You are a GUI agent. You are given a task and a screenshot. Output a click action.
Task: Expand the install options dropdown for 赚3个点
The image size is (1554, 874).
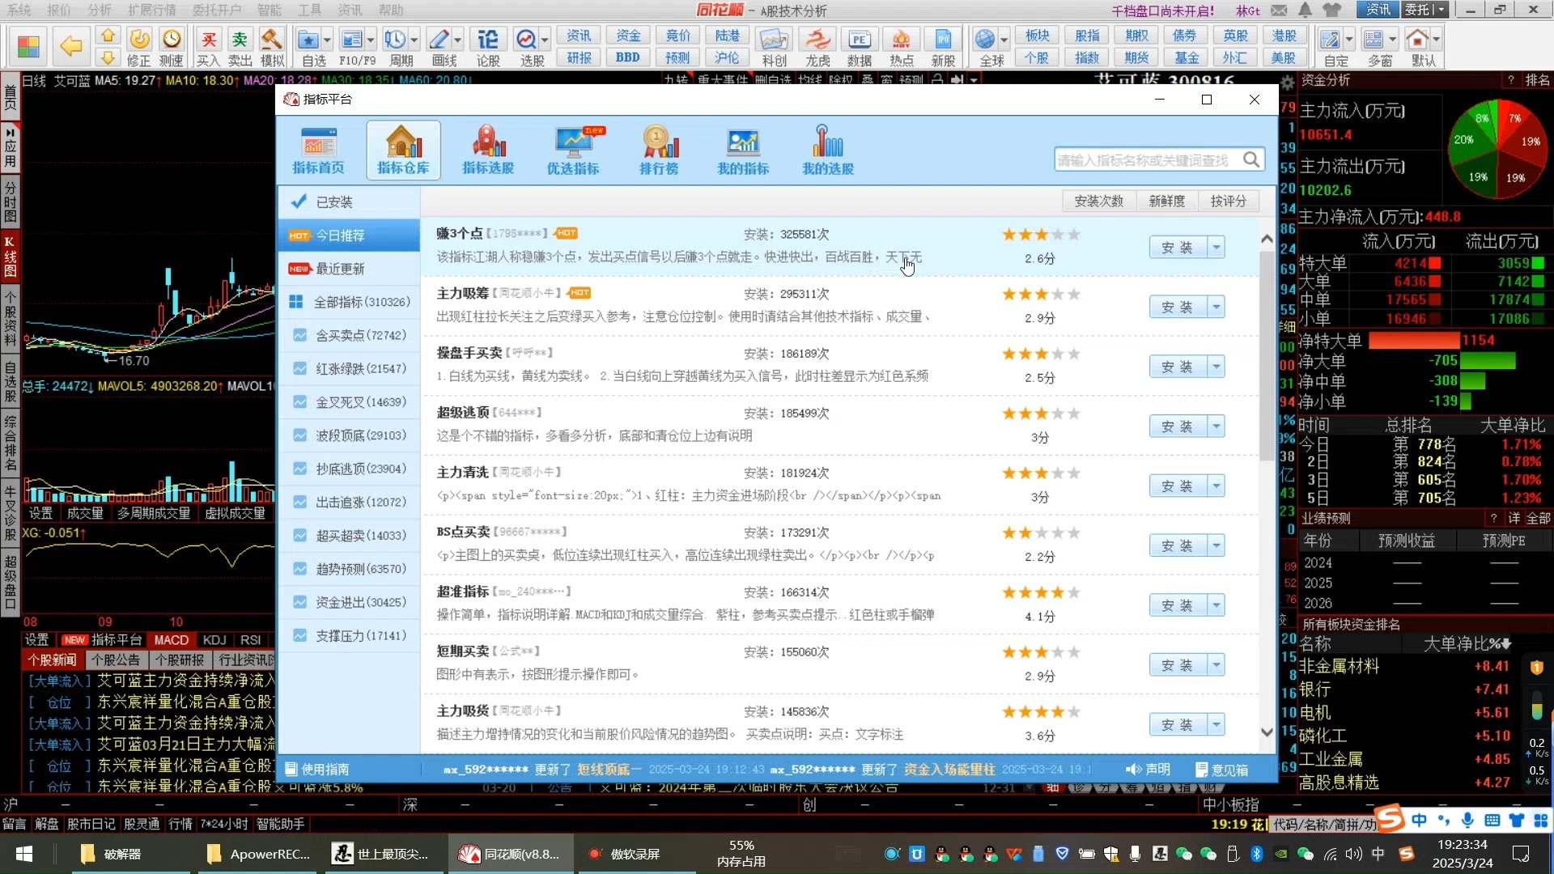pos(1217,247)
